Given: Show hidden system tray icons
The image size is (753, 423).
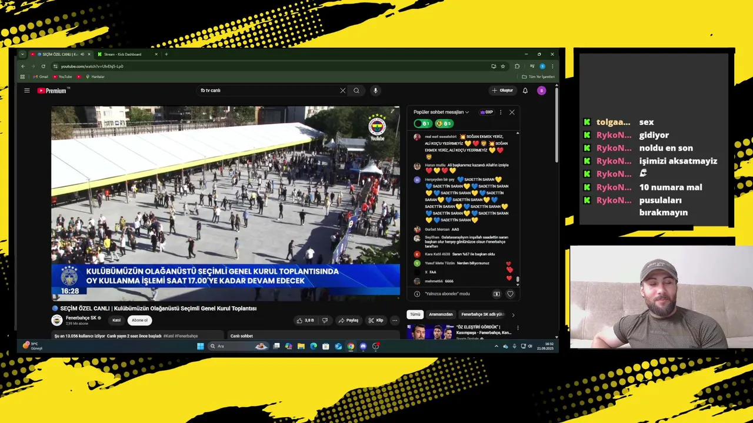Looking at the screenshot, I should pyautogui.click(x=496, y=346).
